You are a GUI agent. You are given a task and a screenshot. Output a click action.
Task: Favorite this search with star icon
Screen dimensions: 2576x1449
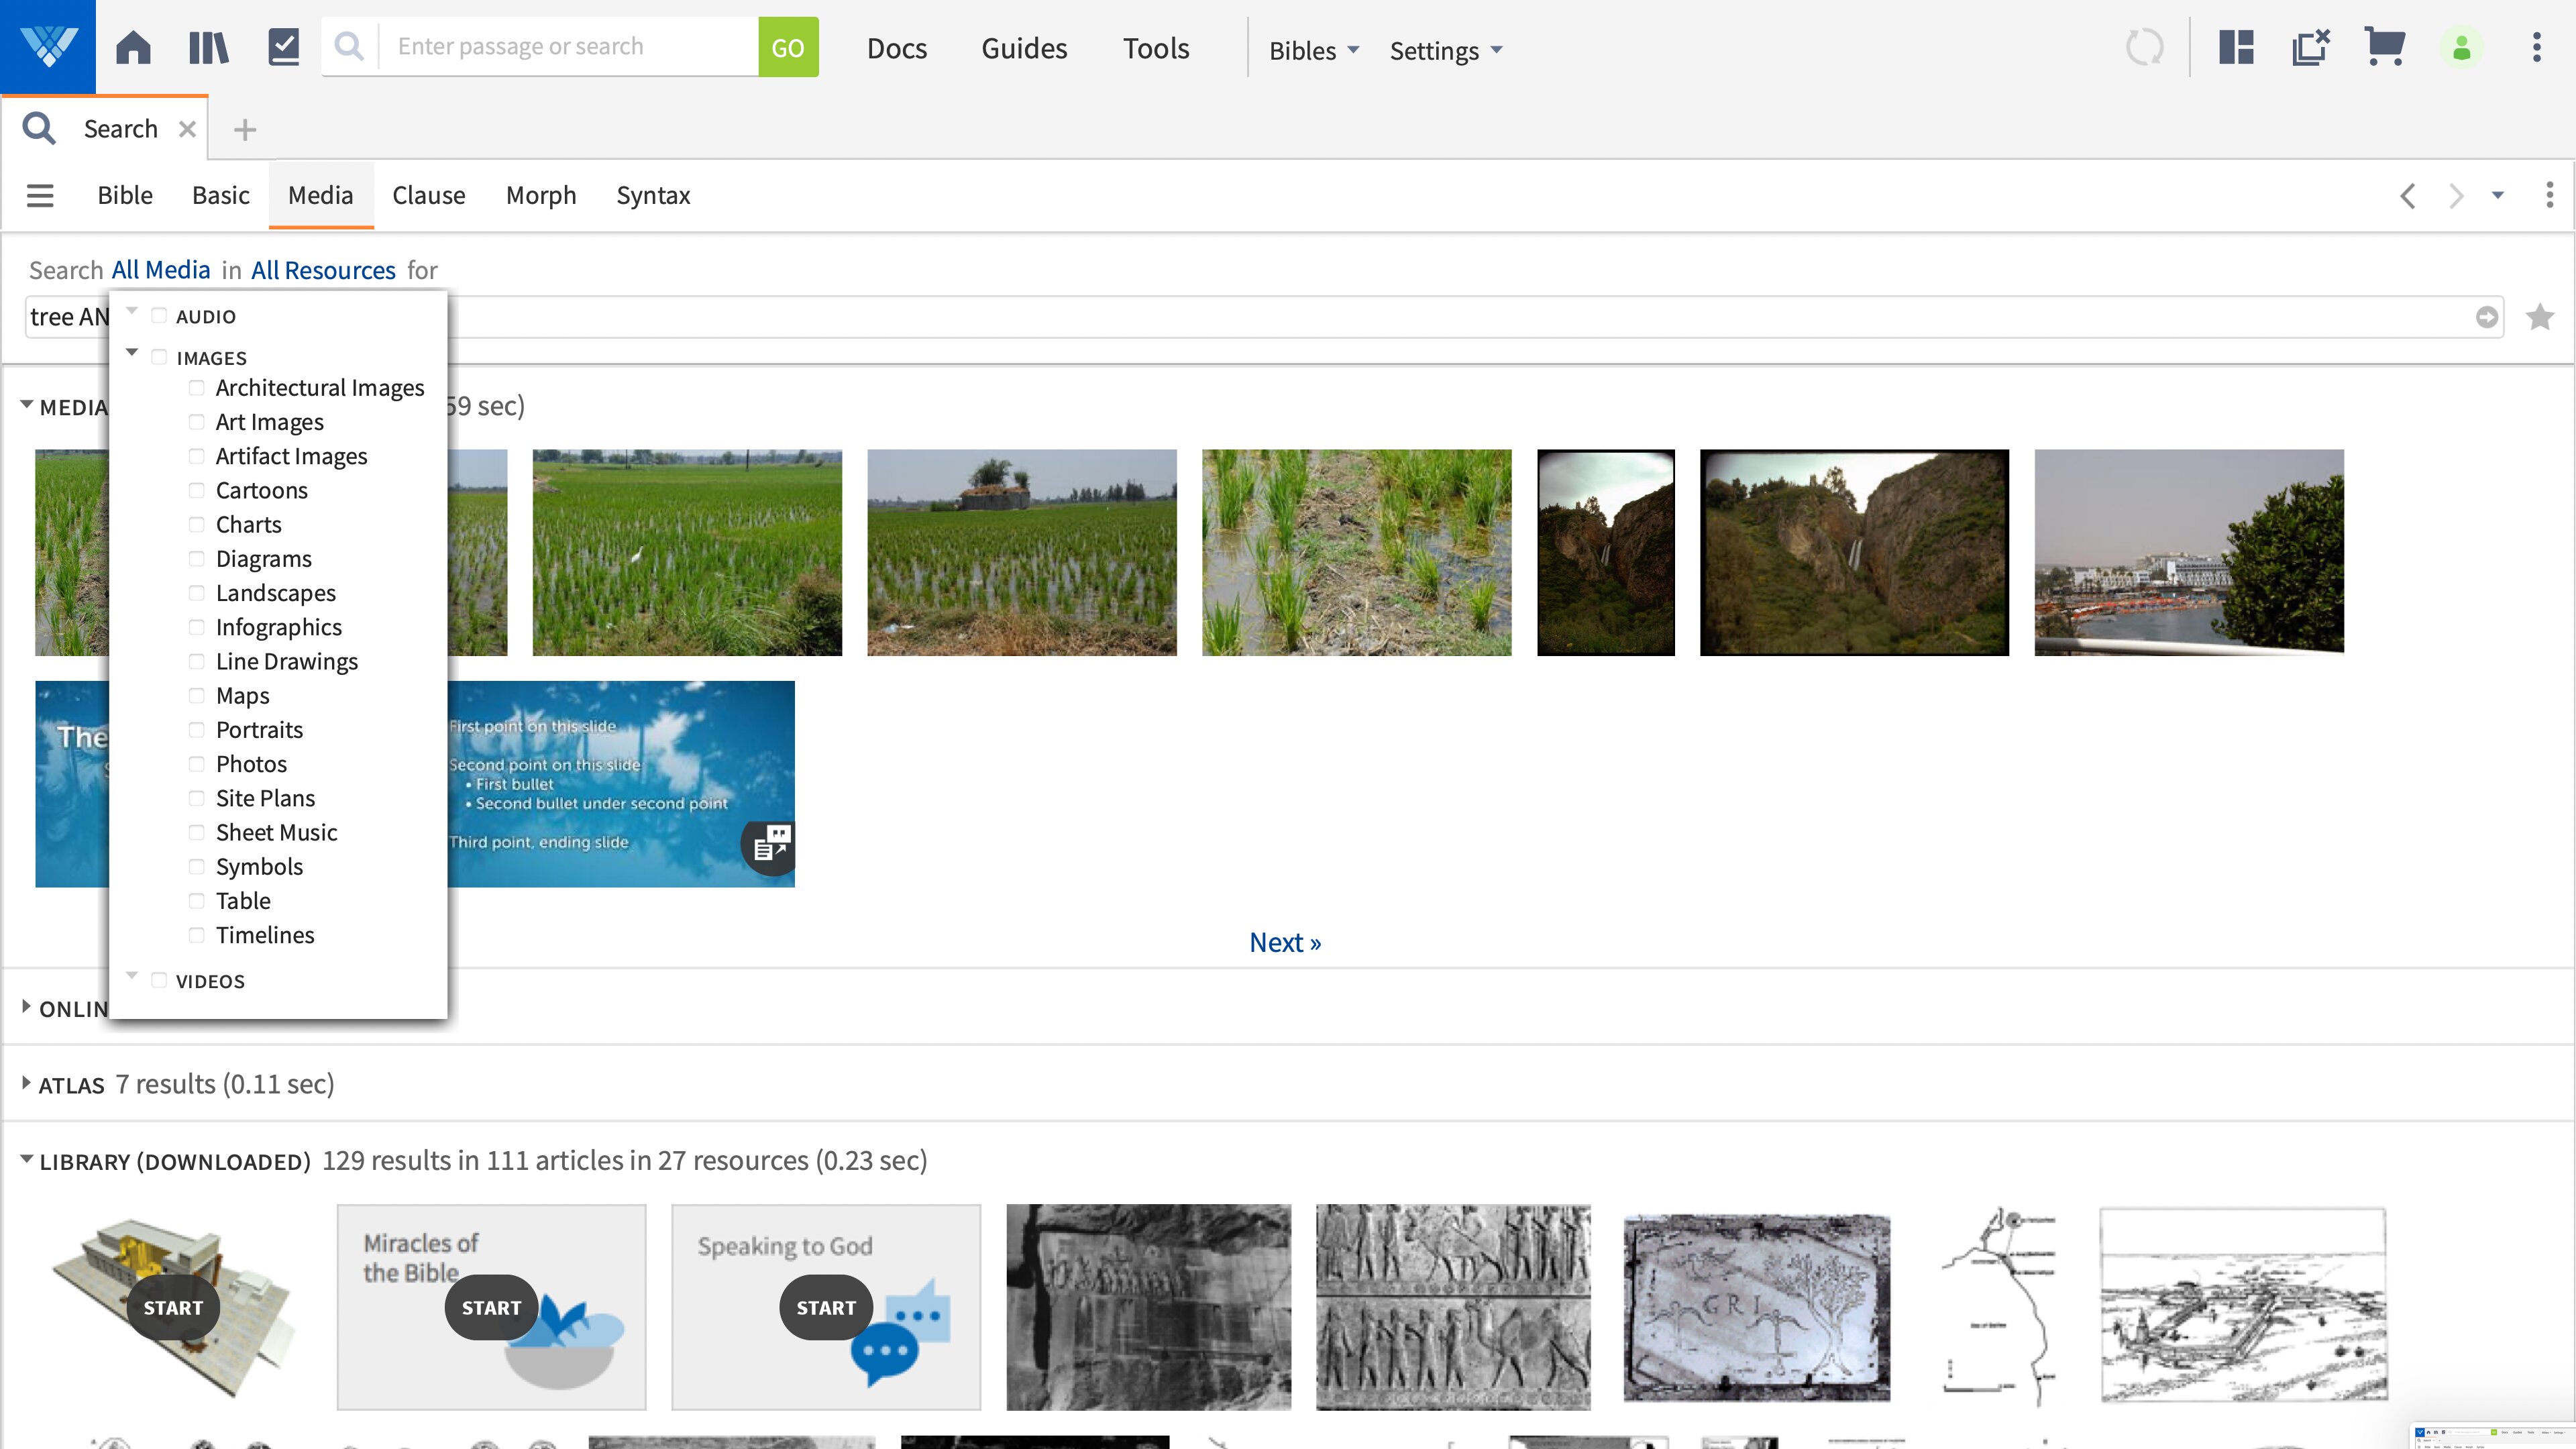coord(2539,317)
